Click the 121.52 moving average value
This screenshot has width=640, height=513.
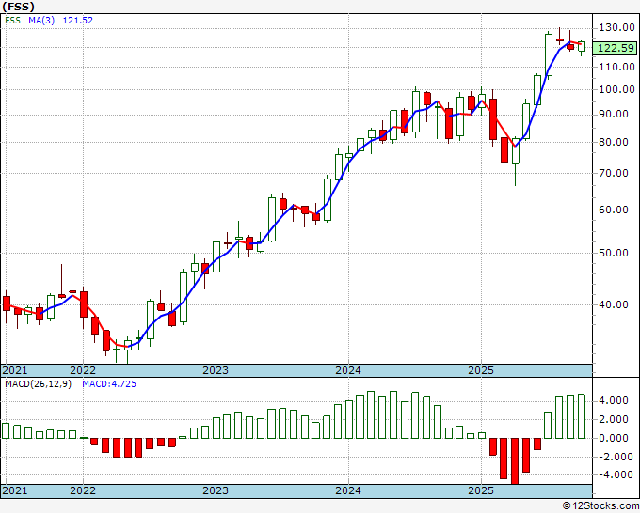[77, 20]
